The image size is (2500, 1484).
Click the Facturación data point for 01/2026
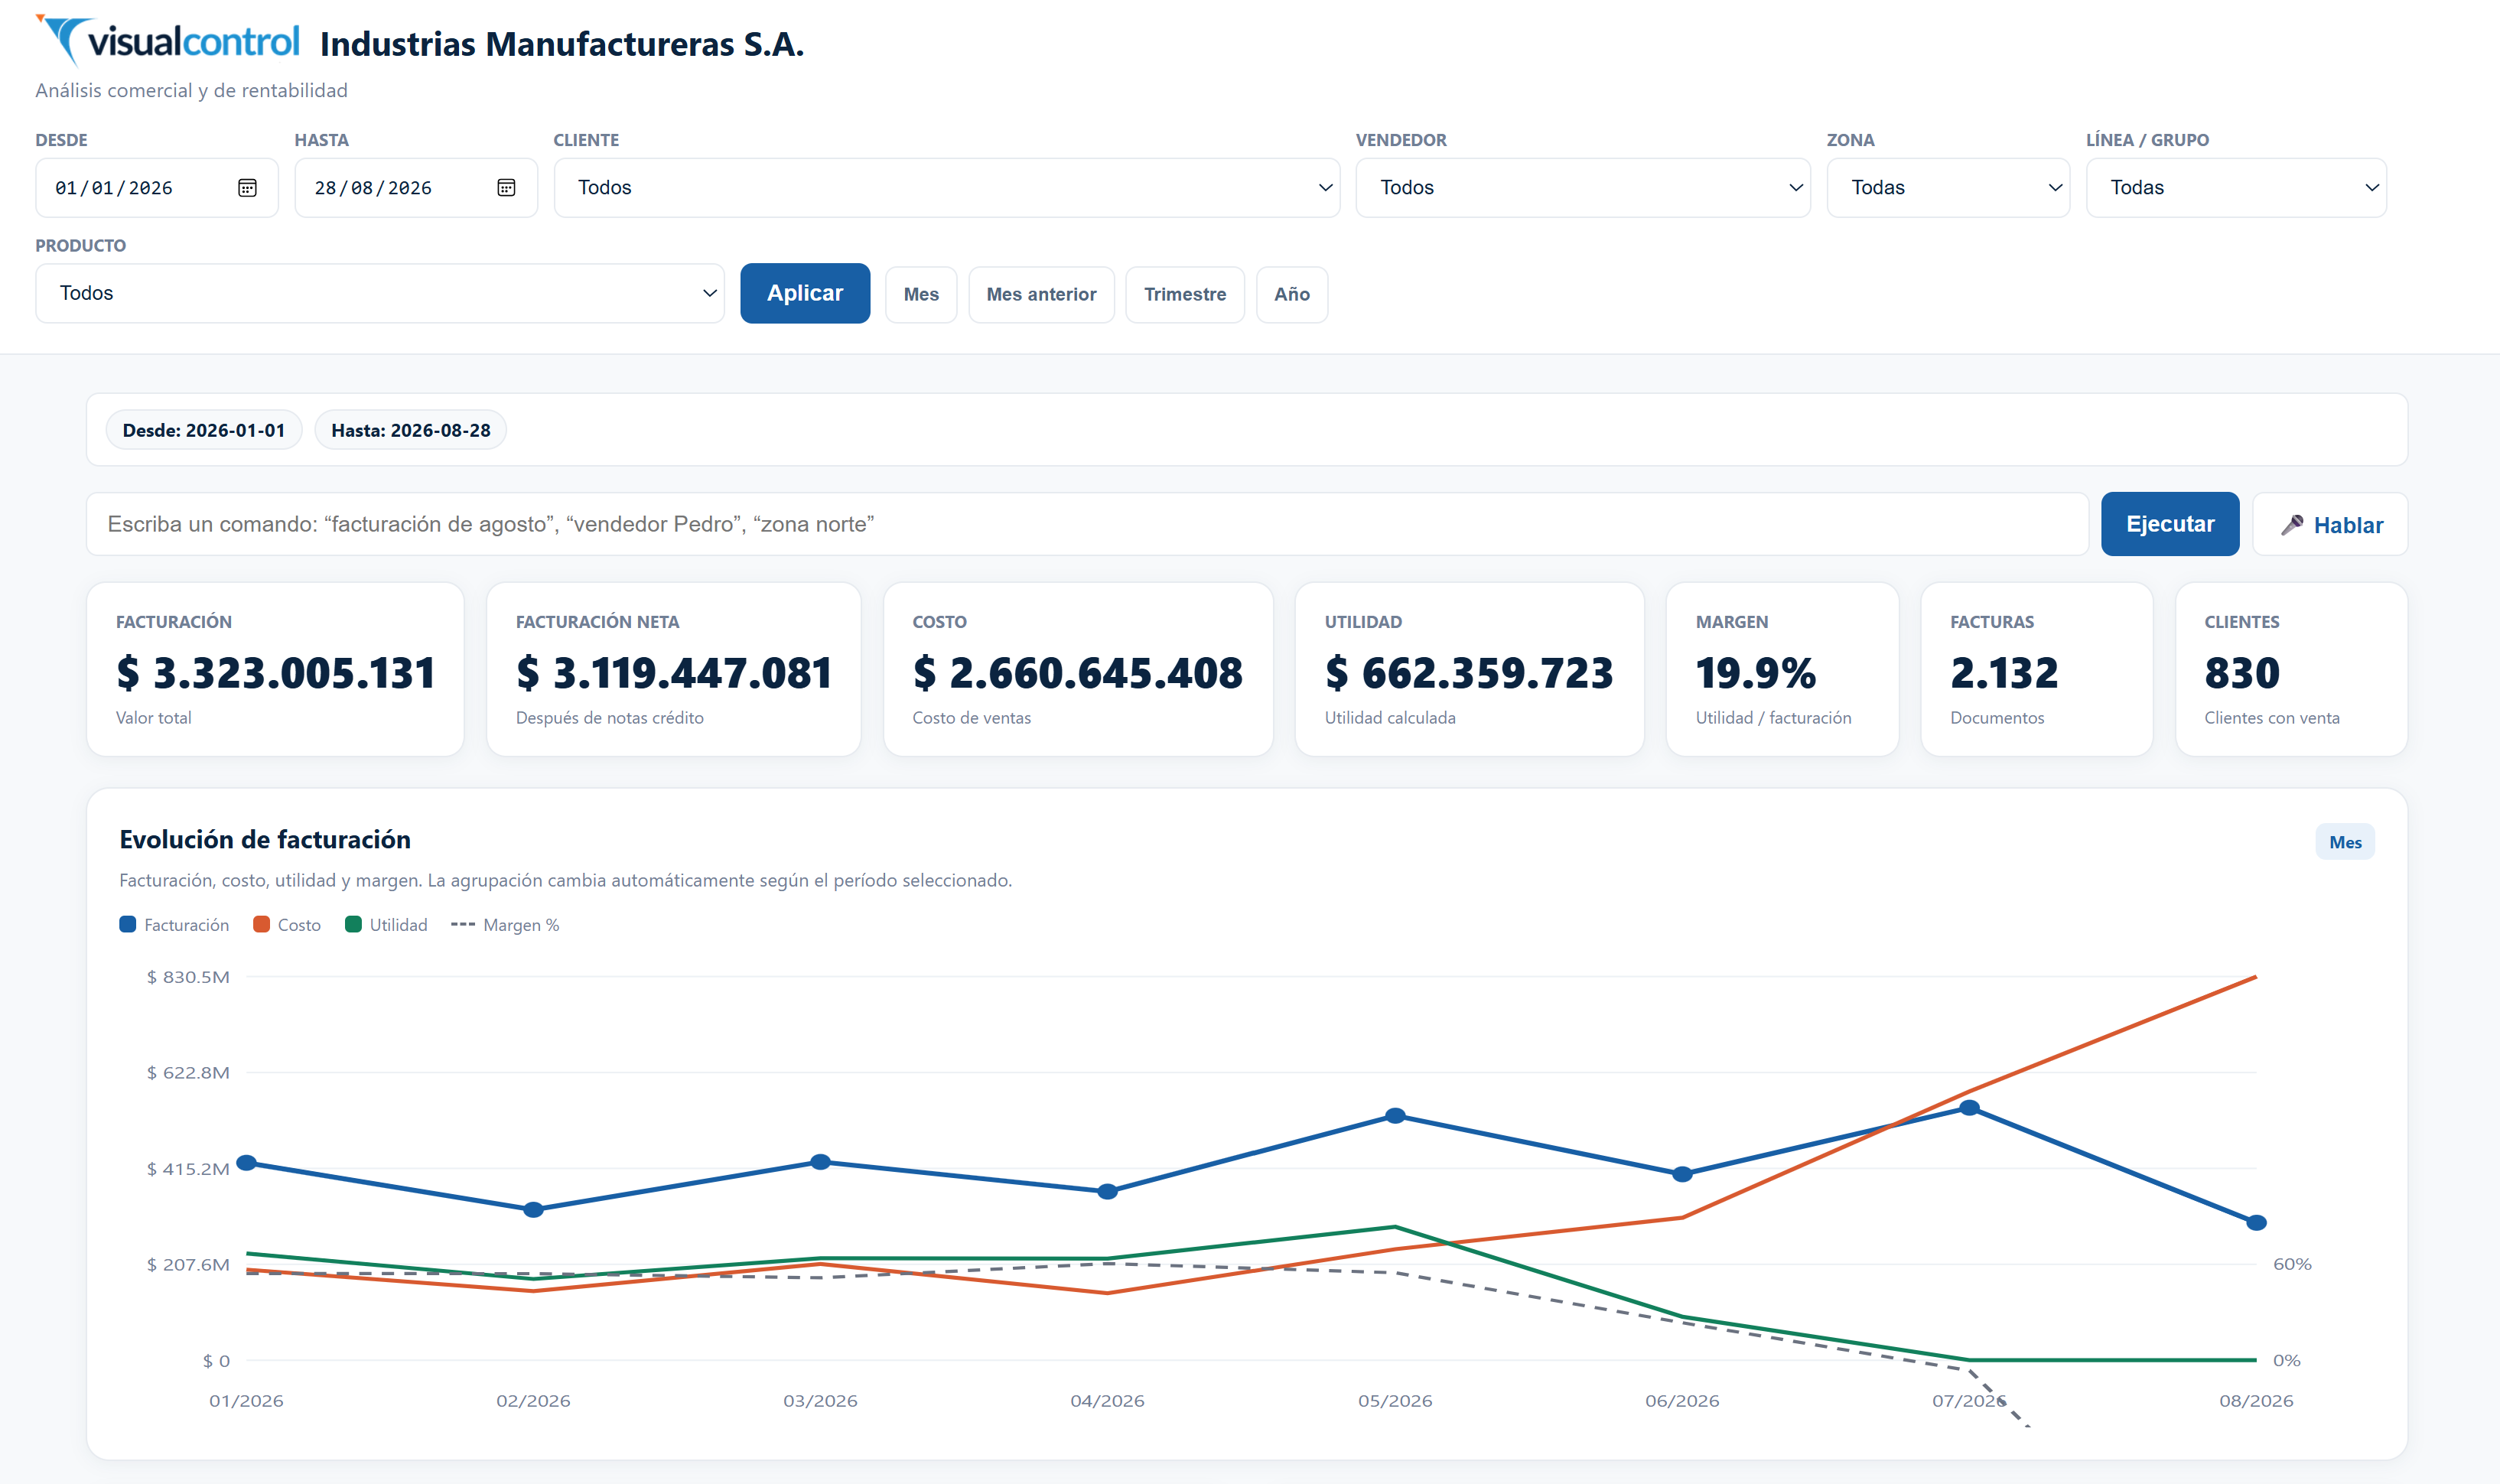247,1163
